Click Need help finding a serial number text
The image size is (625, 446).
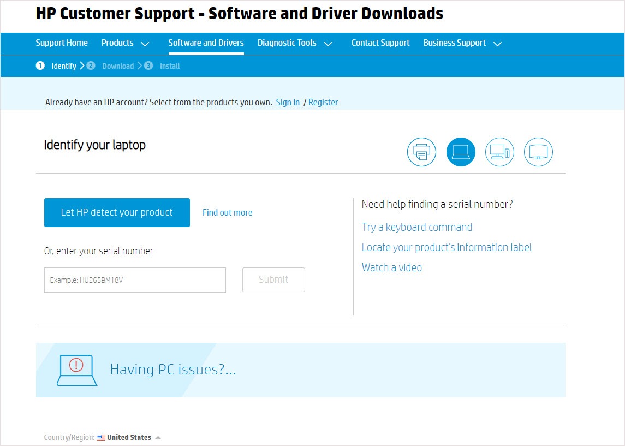tap(437, 205)
